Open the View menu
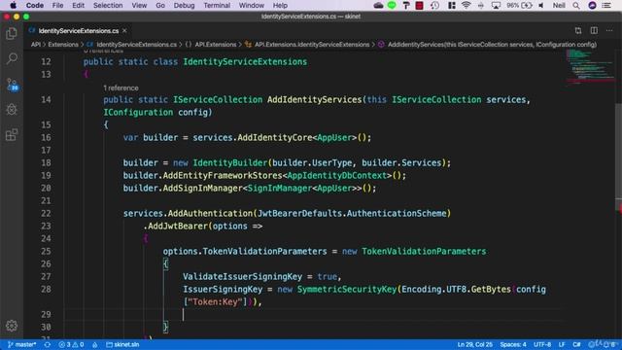This screenshot has height=350, width=622. click(x=139, y=6)
